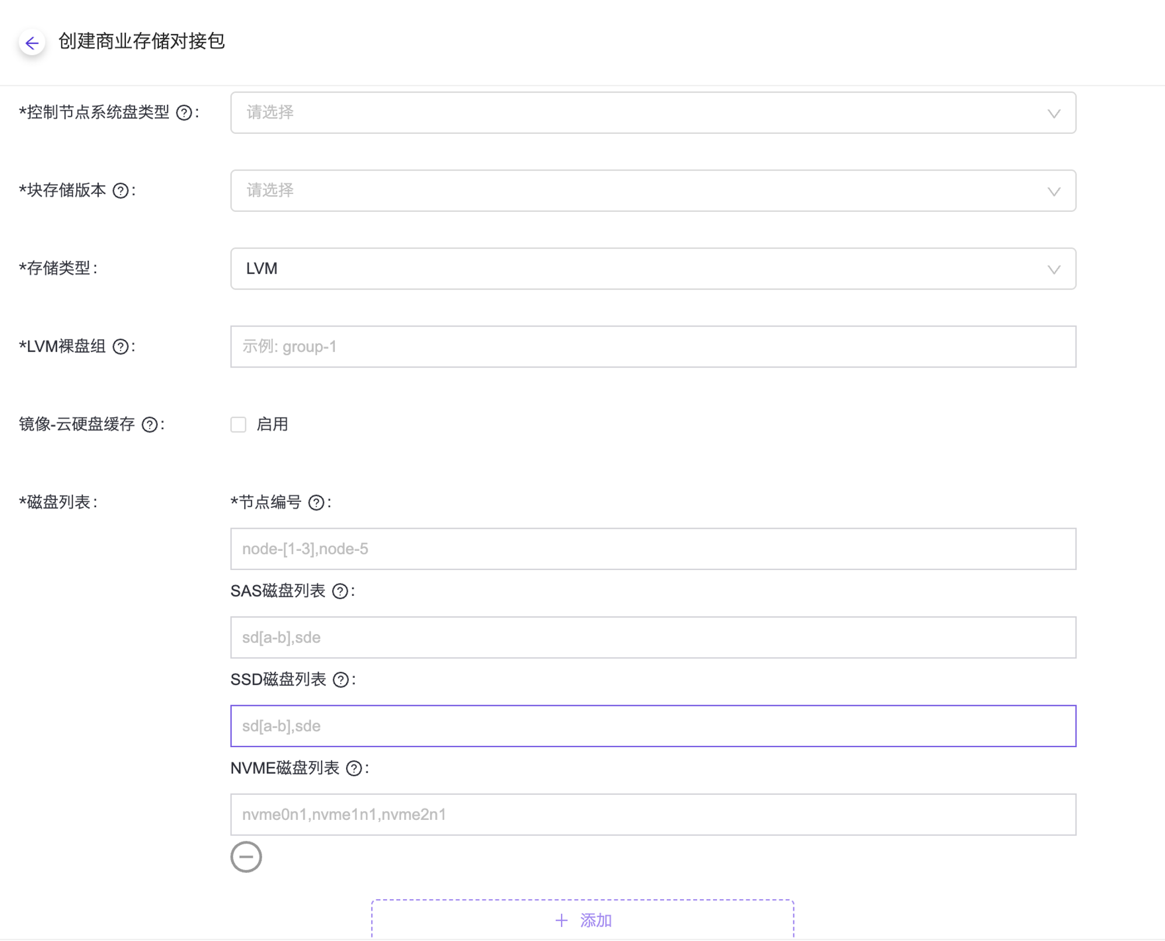Click the SSD磁盘列表 input field

[652, 726]
